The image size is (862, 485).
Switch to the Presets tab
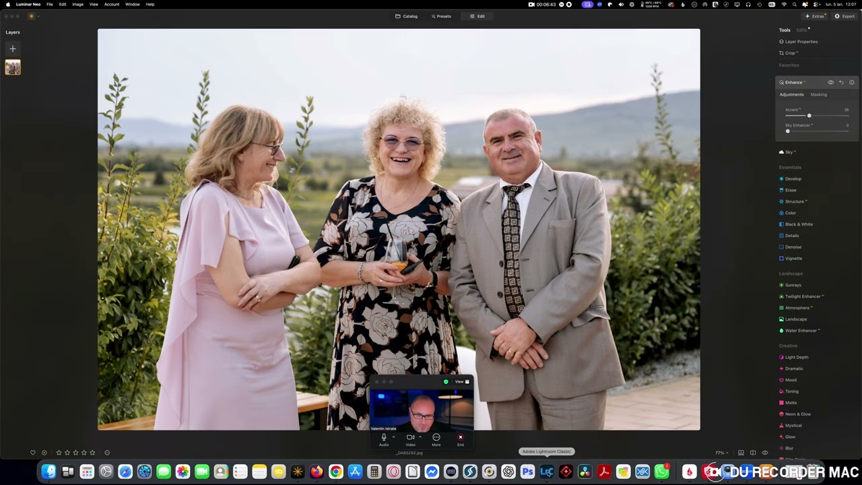point(441,16)
